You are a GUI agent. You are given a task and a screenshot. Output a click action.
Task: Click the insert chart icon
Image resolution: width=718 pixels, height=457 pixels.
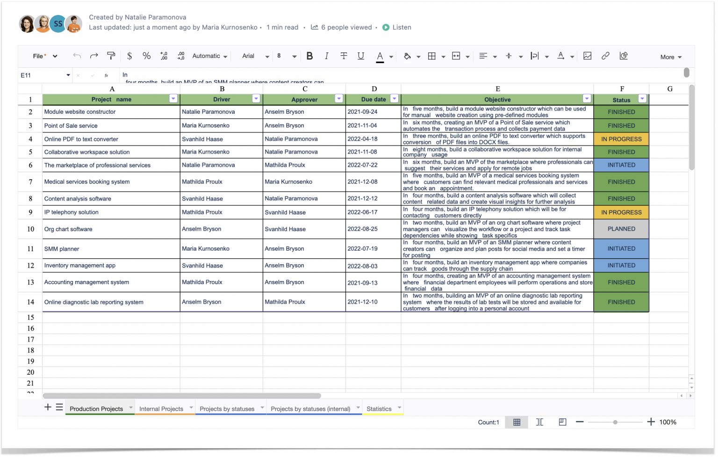click(624, 56)
